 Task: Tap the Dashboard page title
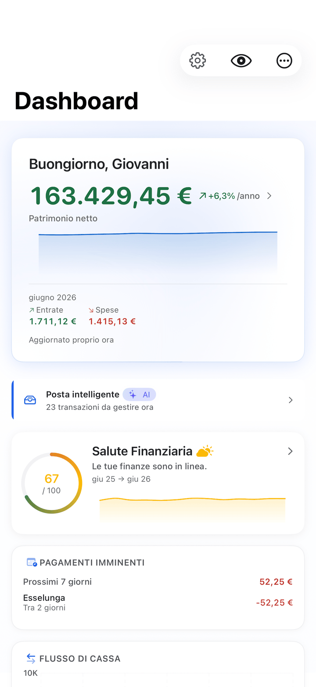tap(76, 101)
